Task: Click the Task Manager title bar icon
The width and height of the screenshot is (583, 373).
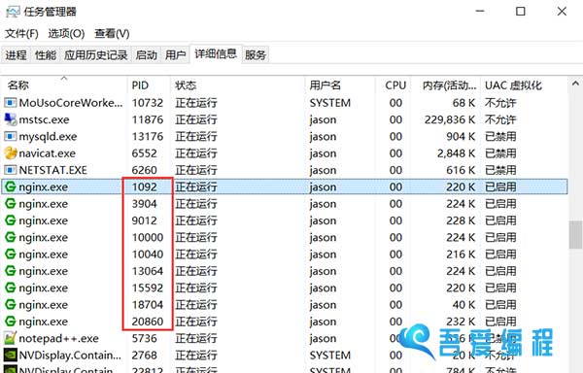Action: (x=13, y=12)
